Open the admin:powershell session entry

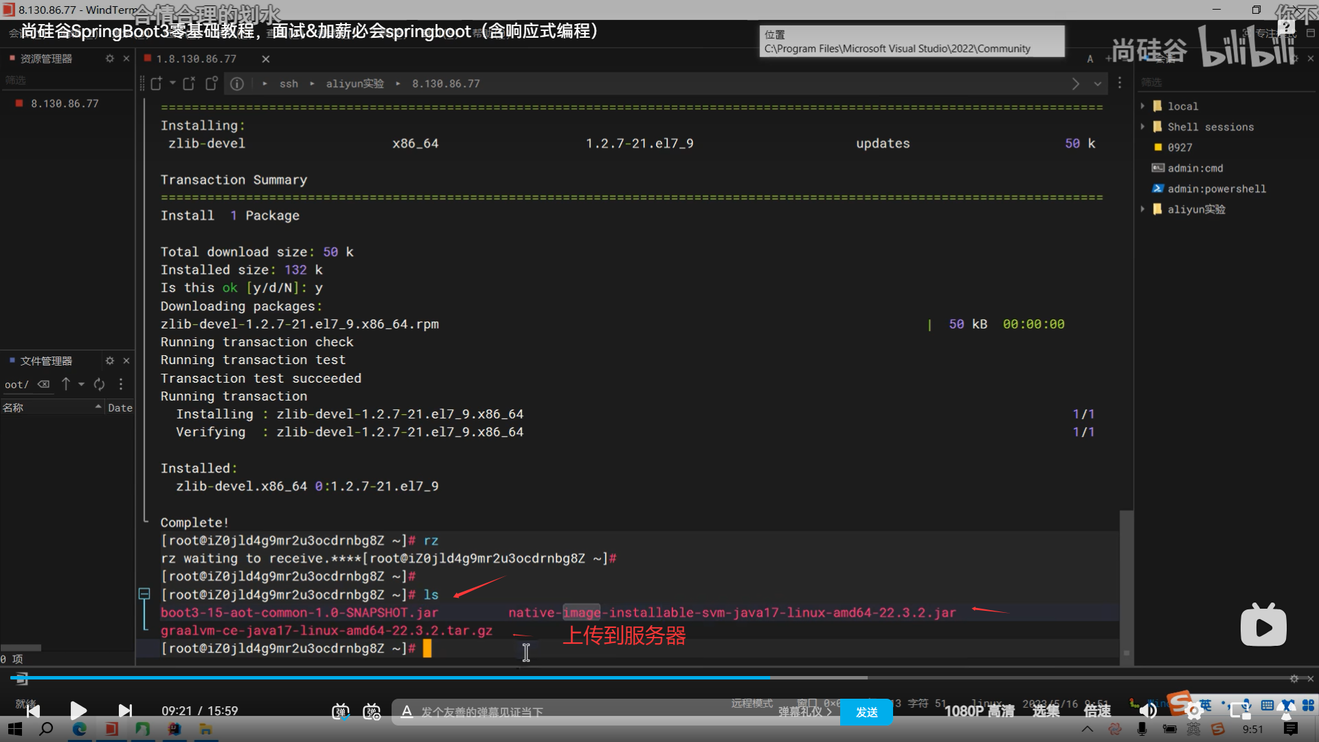tap(1216, 188)
